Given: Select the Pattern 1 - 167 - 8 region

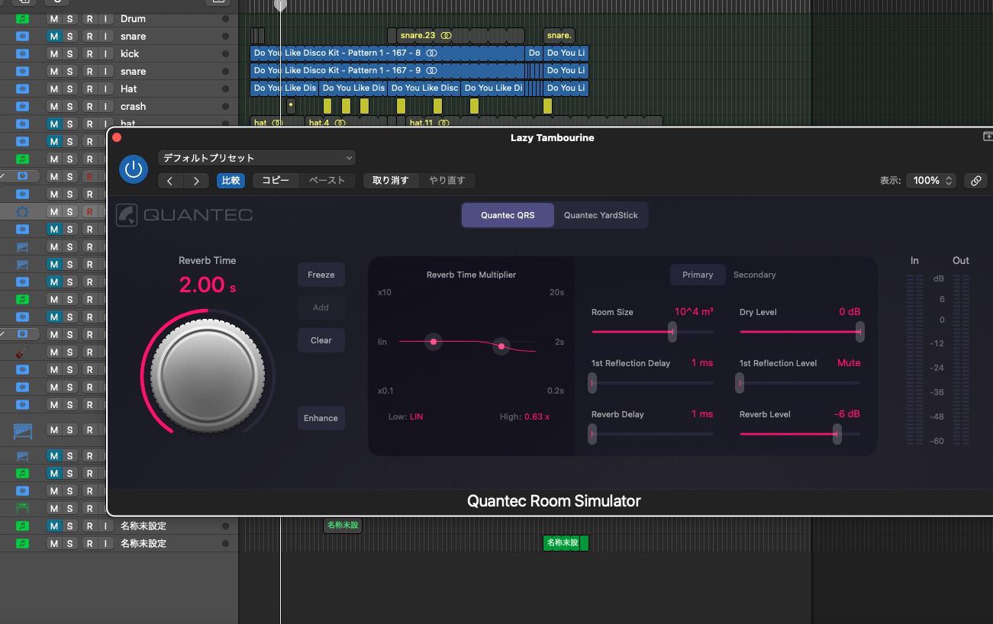Looking at the screenshot, I should [x=387, y=53].
